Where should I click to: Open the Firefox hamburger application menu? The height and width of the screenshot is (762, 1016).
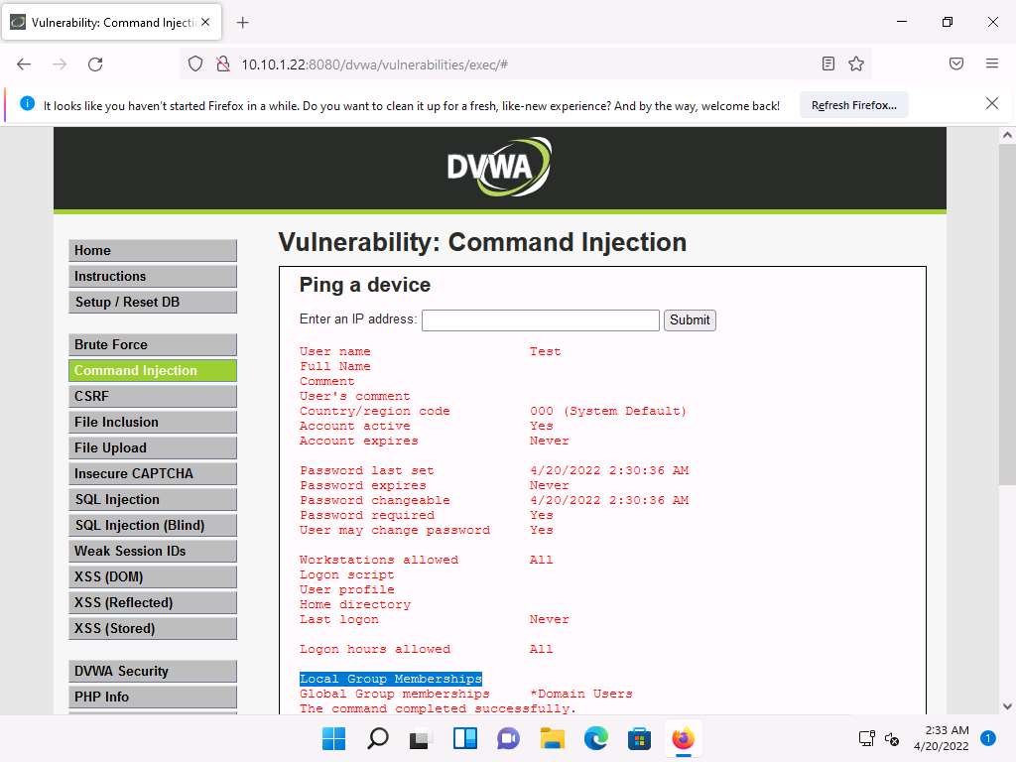(991, 63)
